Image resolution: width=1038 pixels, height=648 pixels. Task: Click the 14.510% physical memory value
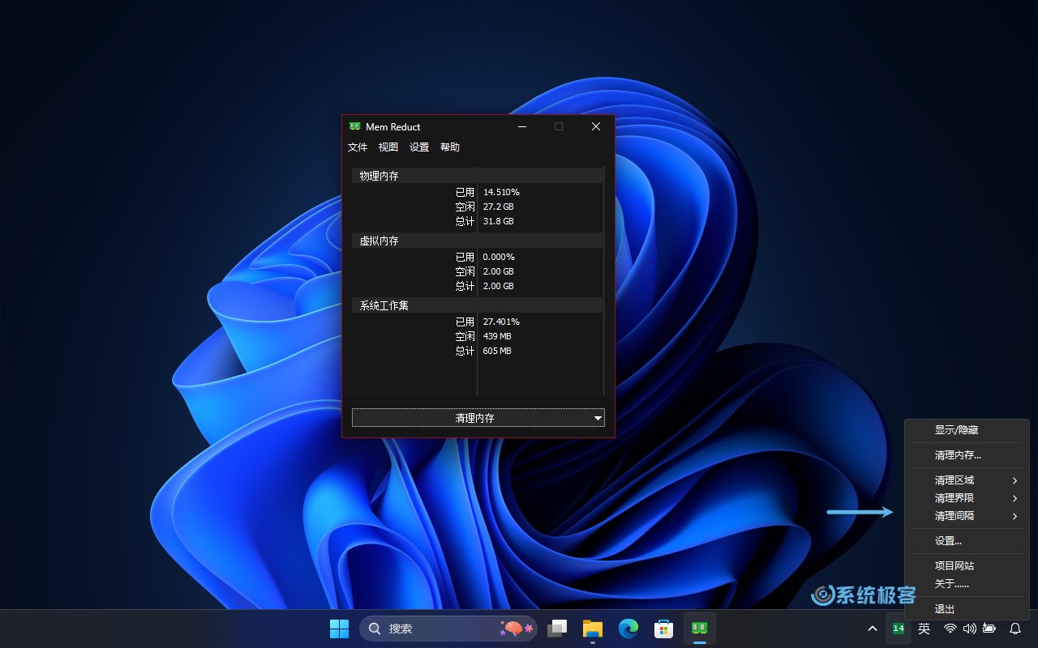(x=501, y=192)
